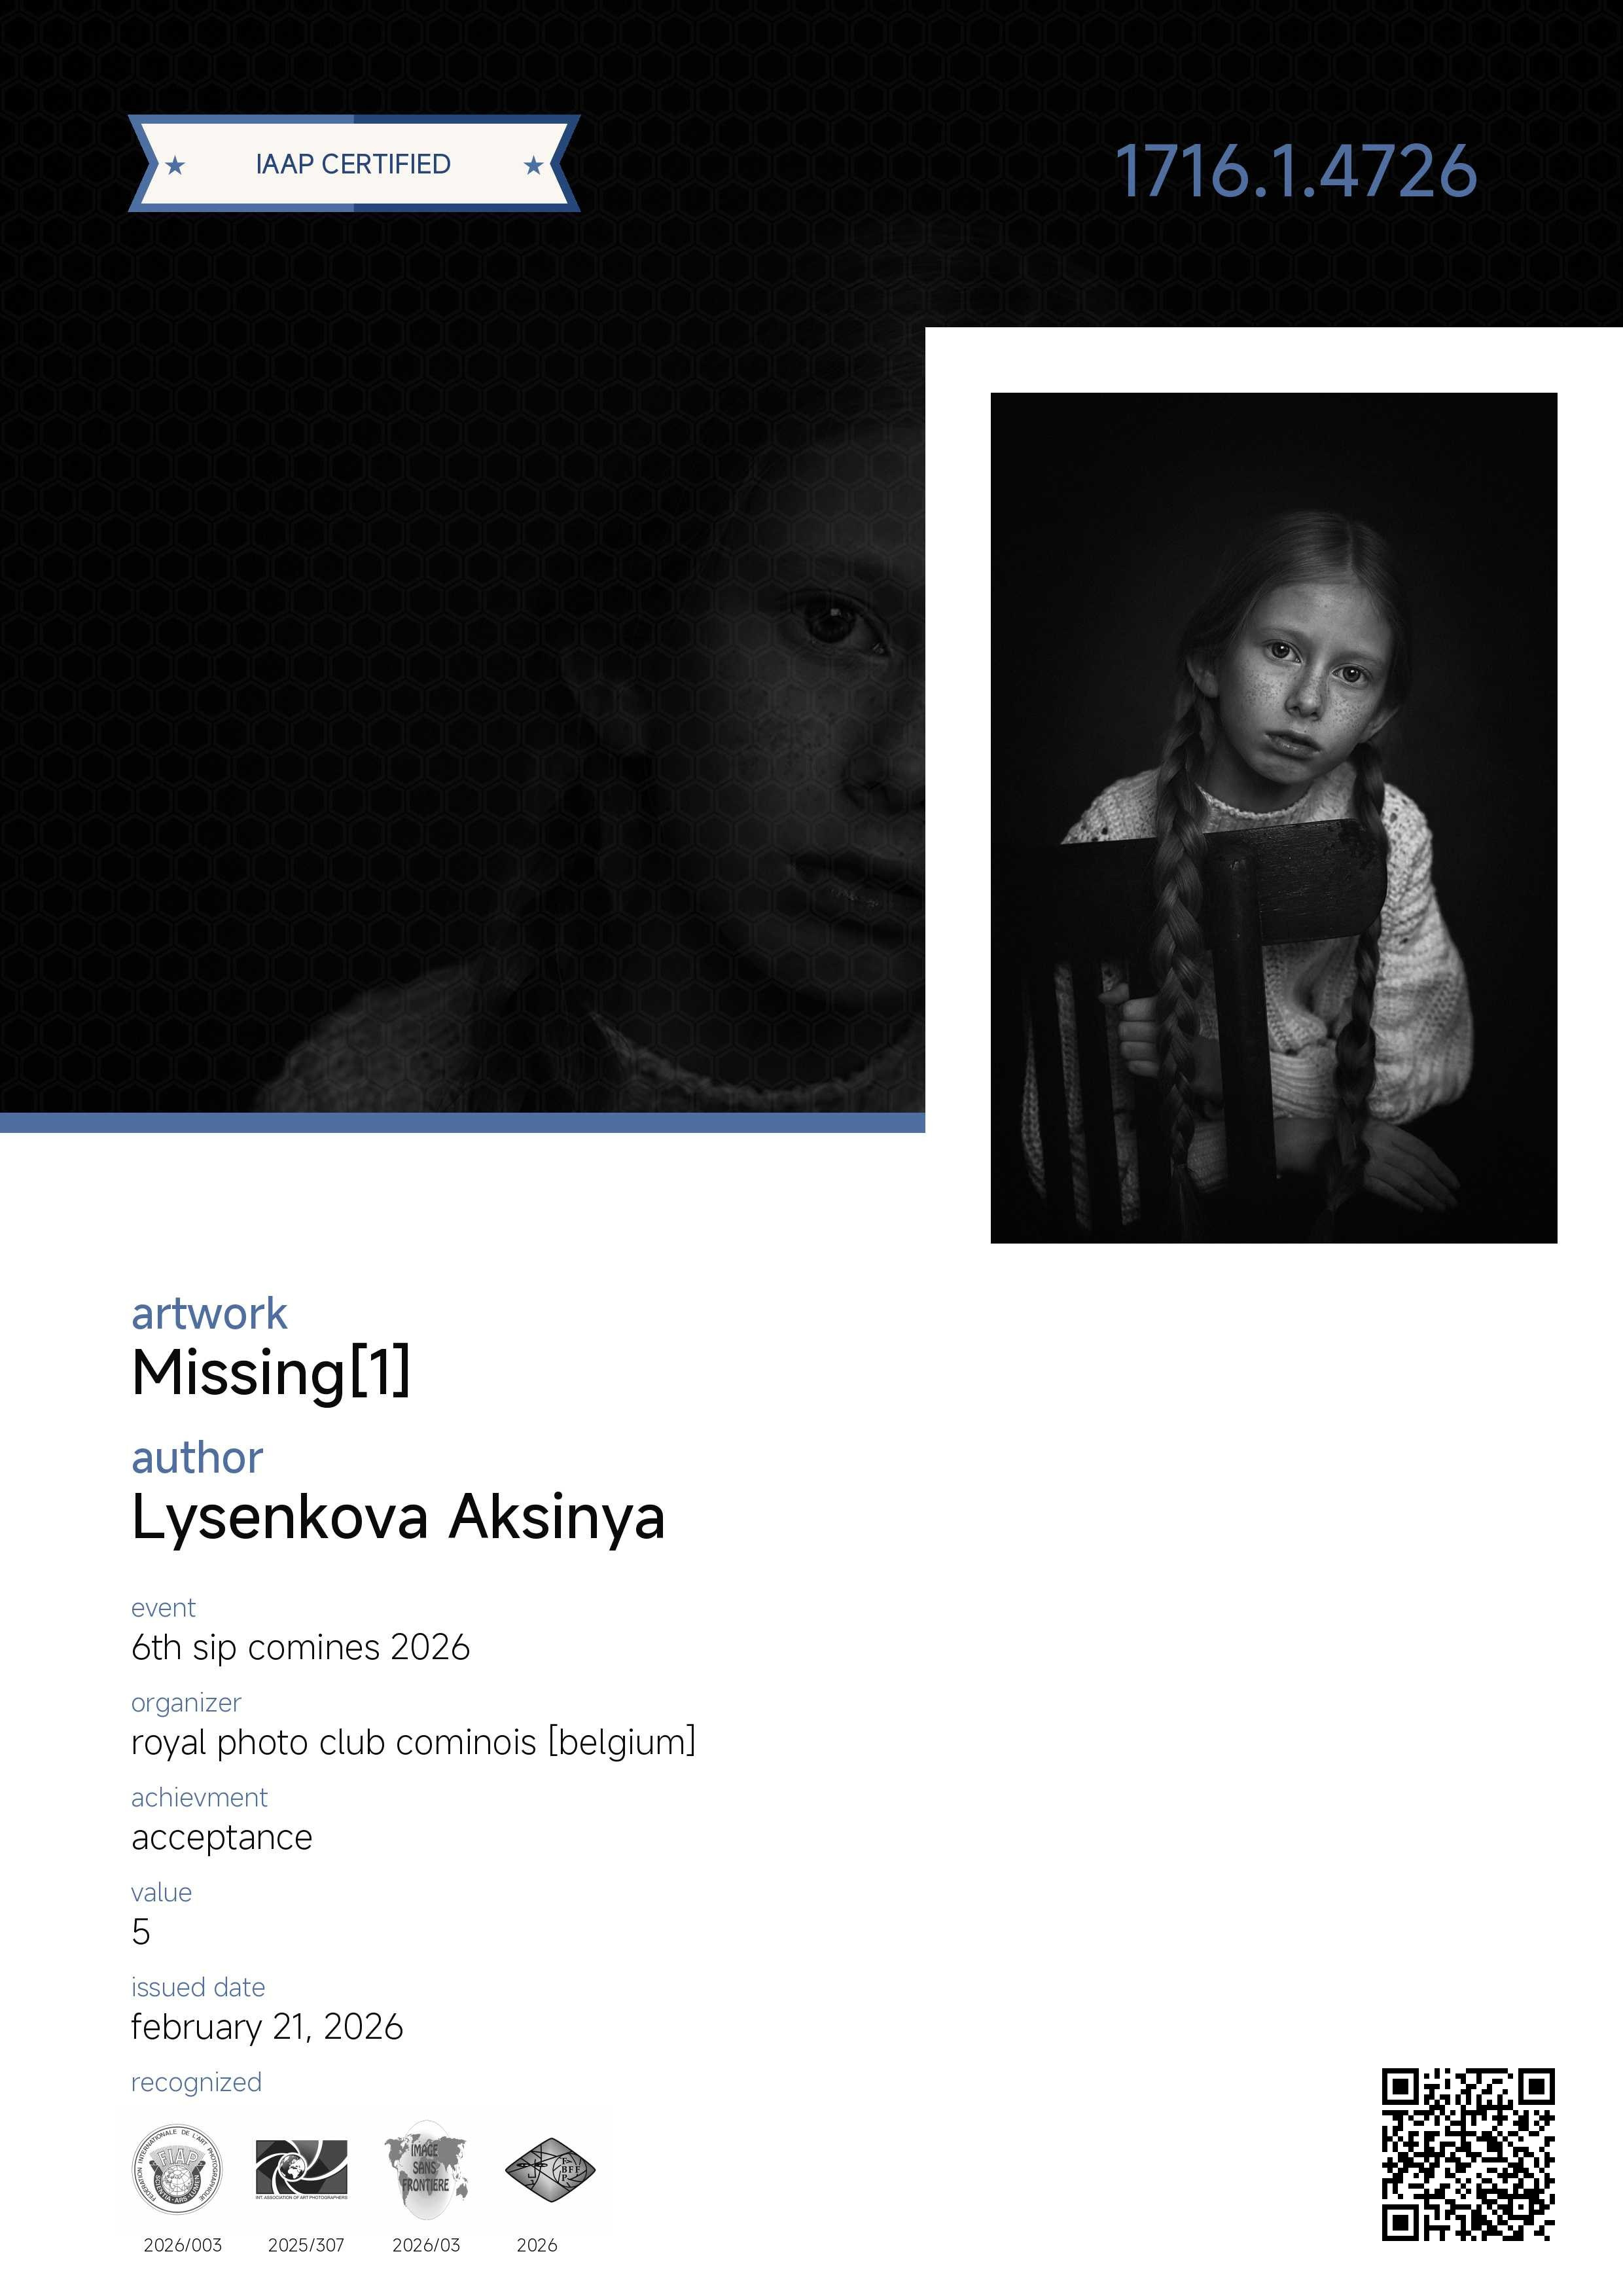Viewport: 1623px width, 2296px height.
Task: Click the certificate number 1716.1.4726
Action: 1296,171
